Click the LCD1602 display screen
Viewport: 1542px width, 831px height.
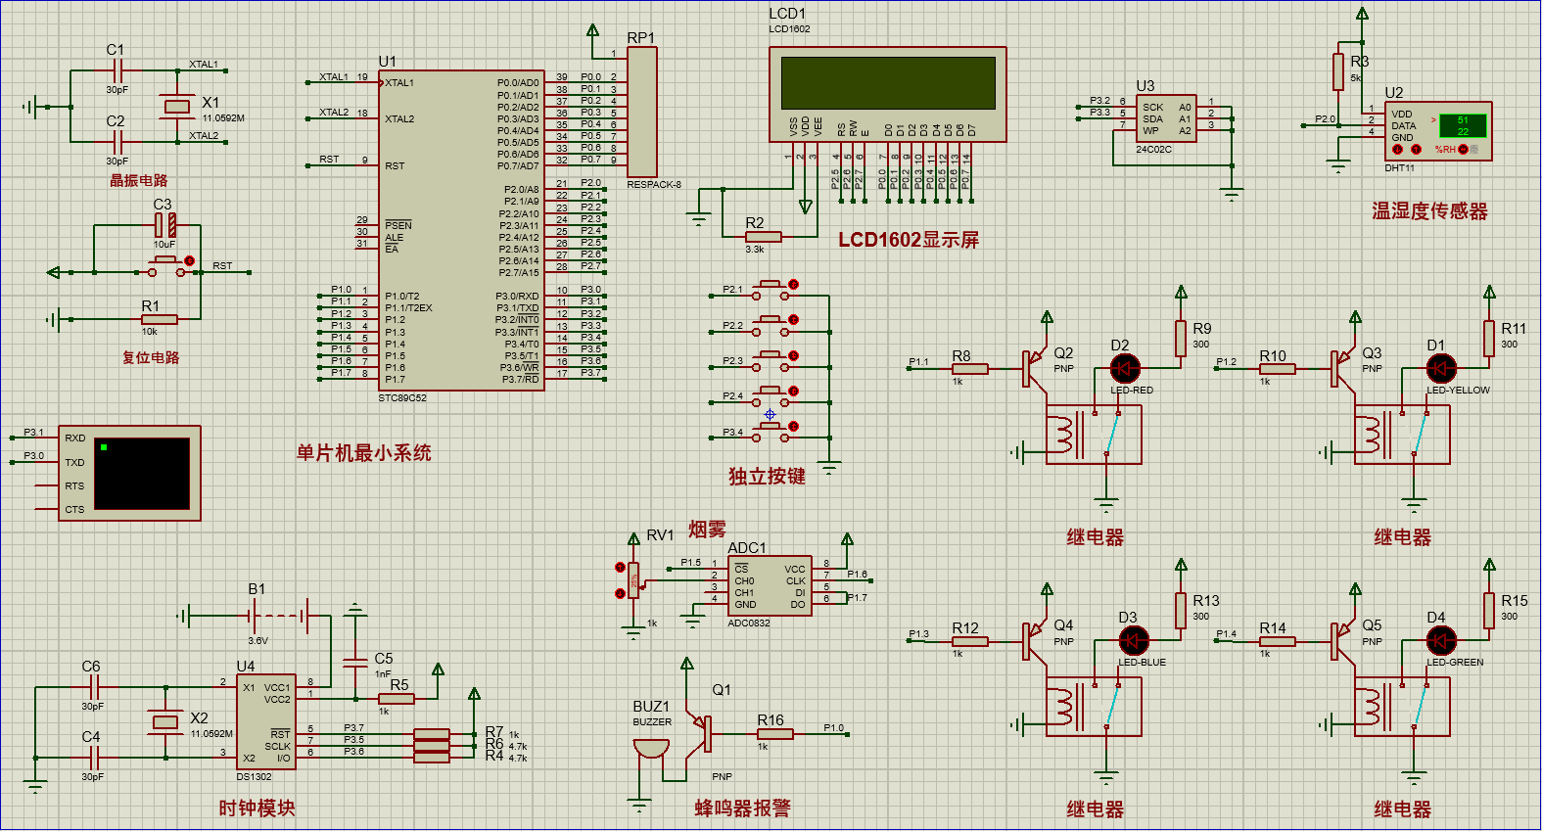click(888, 82)
